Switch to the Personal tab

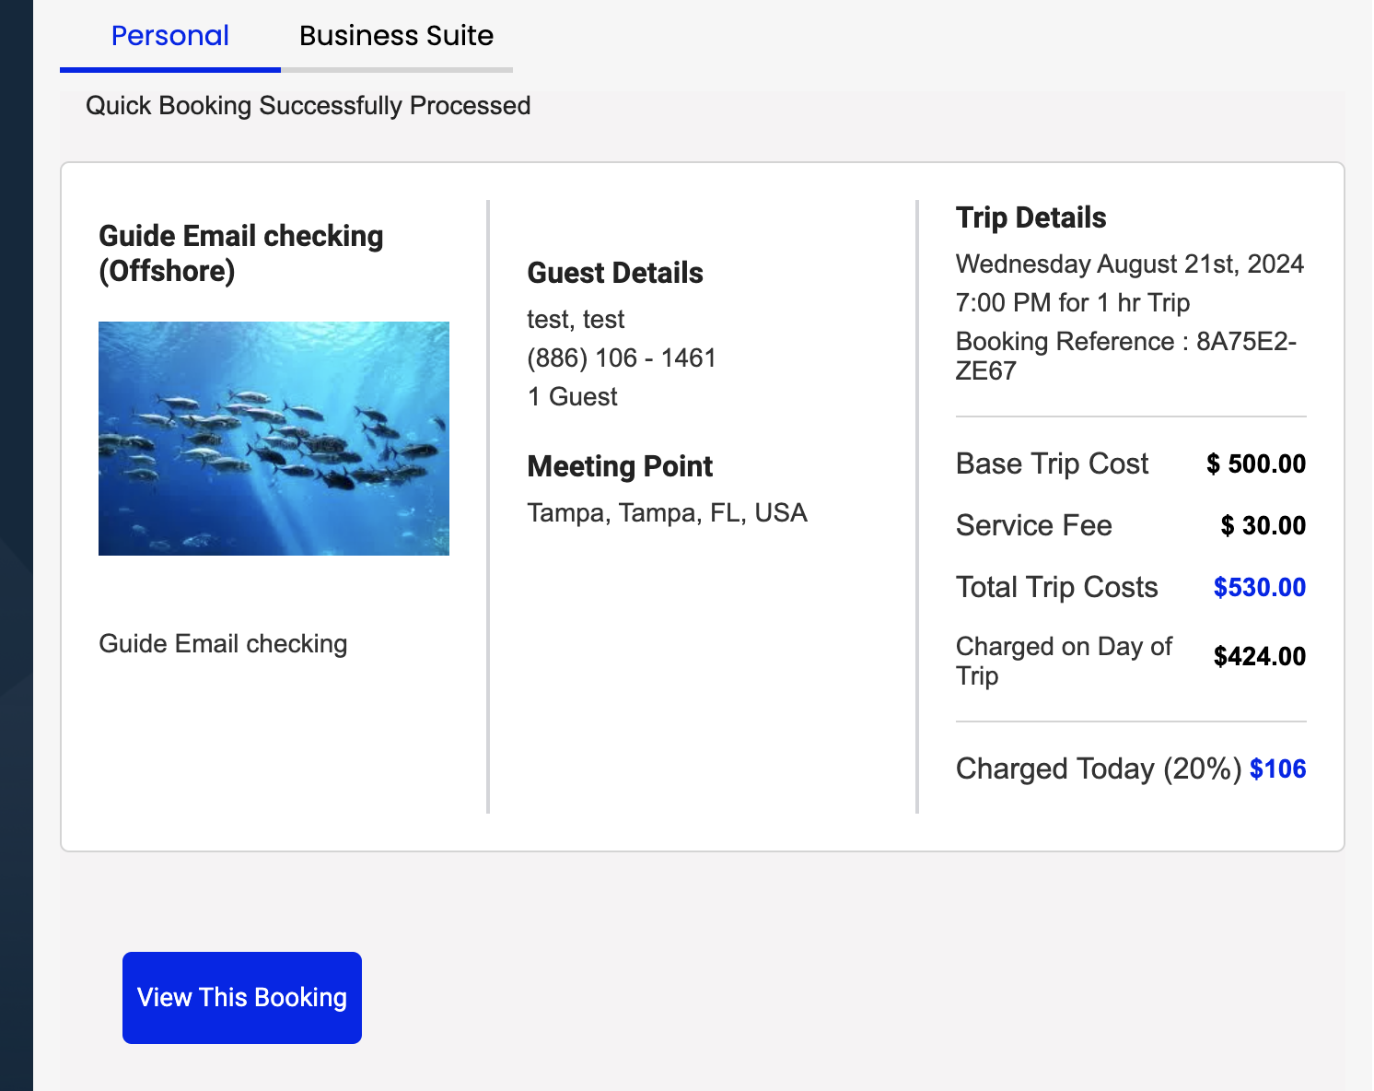pos(169,36)
